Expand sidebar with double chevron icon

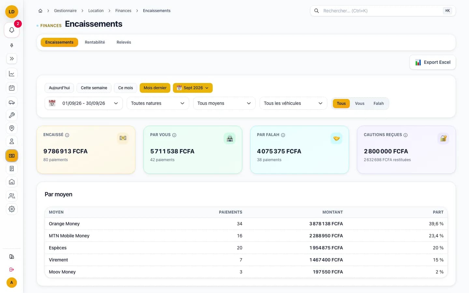12,59
